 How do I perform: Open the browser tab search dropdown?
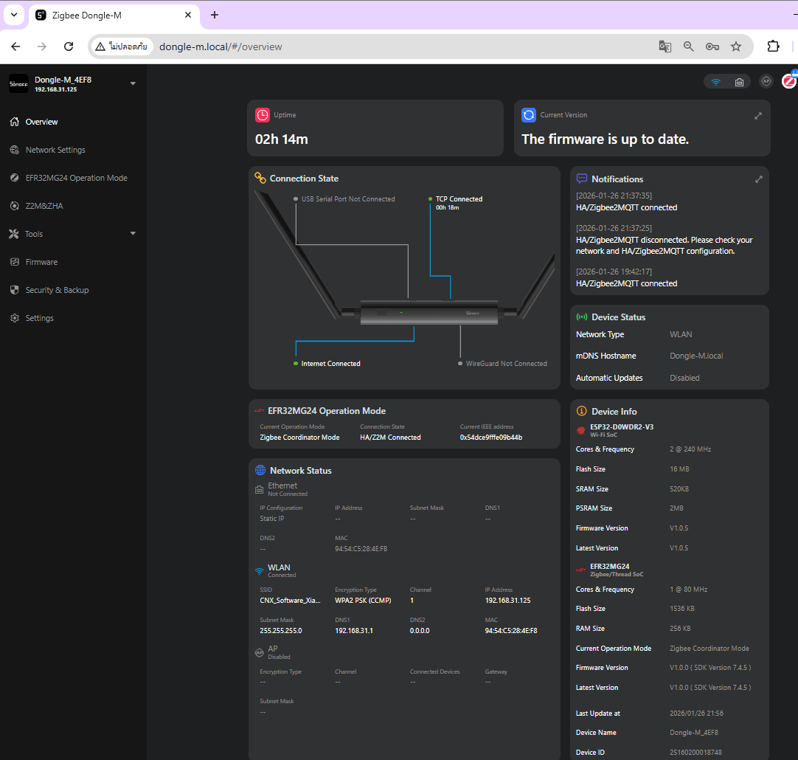click(x=13, y=15)
